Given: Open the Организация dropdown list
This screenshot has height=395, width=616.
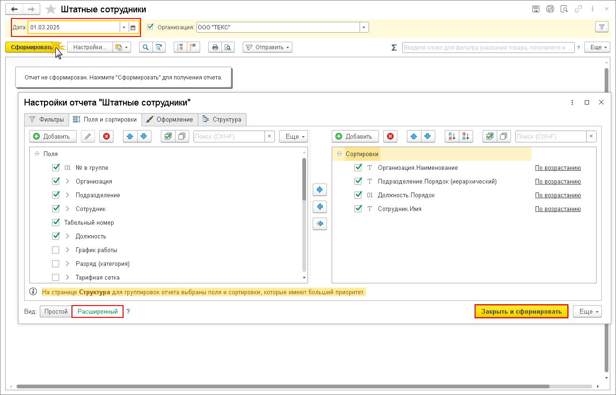Looking at the screenshot, I should click(364, 27).
